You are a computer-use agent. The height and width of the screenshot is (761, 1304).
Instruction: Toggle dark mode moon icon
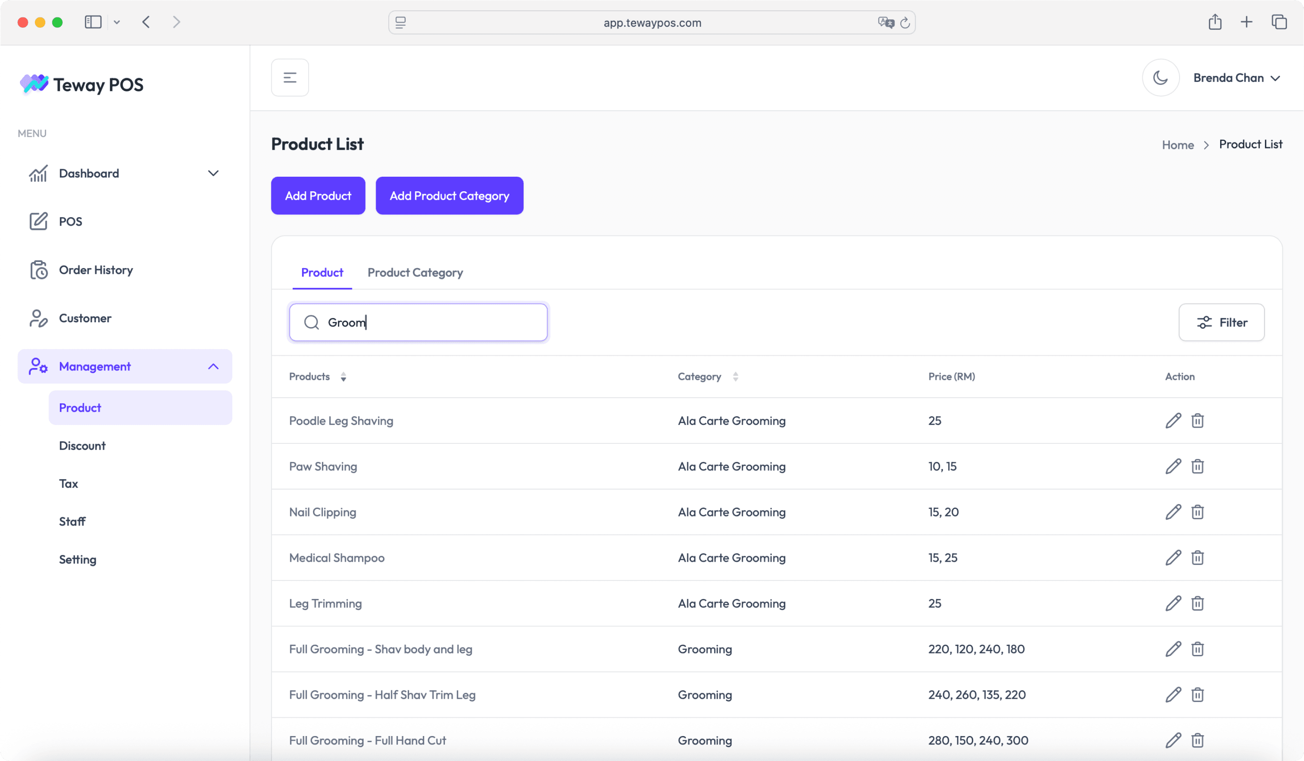pos(1160,78)
